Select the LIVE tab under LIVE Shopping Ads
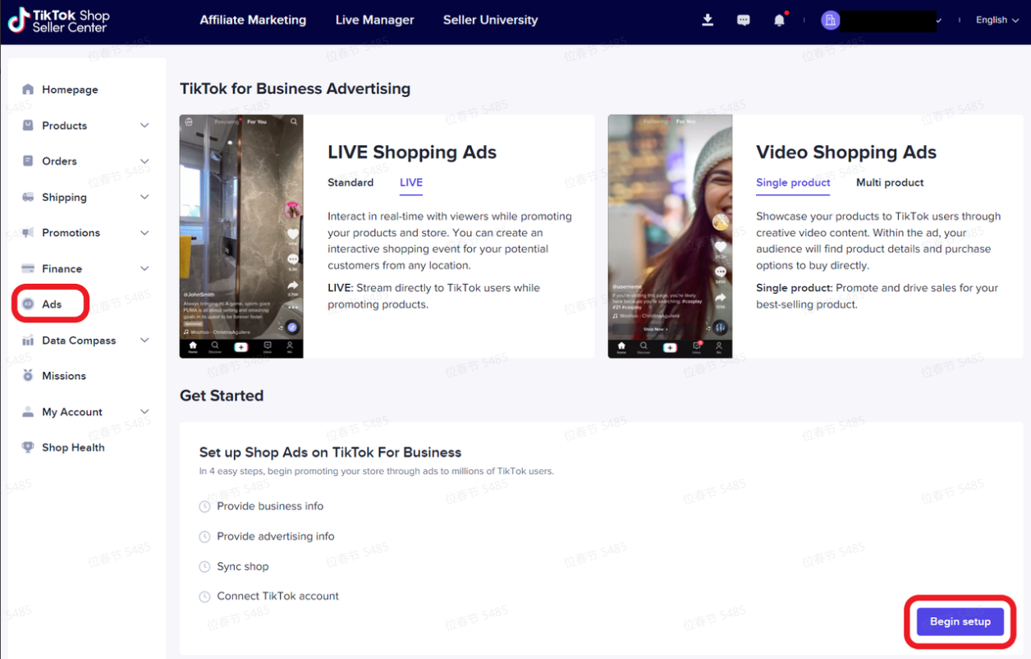Viewport: 1031px width, 659px height. [411, 183]
